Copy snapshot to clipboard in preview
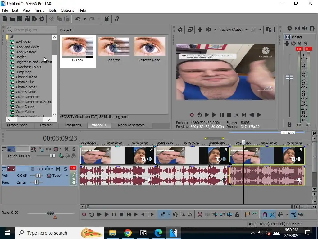 tap(269, 30)
